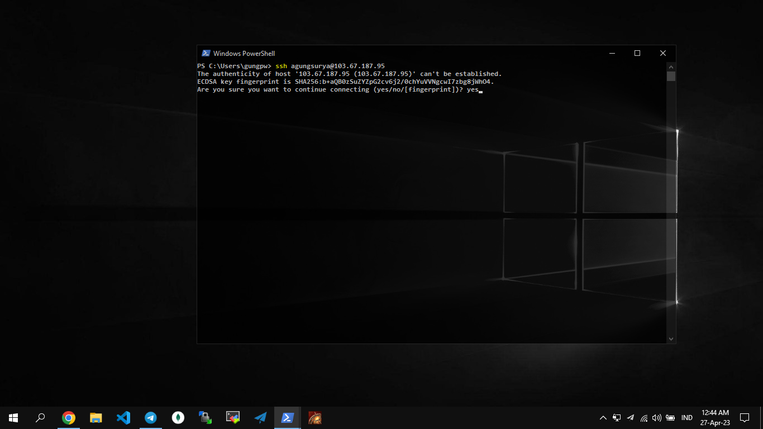Click the Windows PowerShell taskbar button
Image resolution: width=763 pixels, height=429 pixels.
(288, 417)
